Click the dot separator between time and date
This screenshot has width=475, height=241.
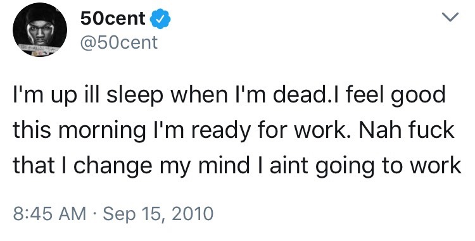point(95,214)
